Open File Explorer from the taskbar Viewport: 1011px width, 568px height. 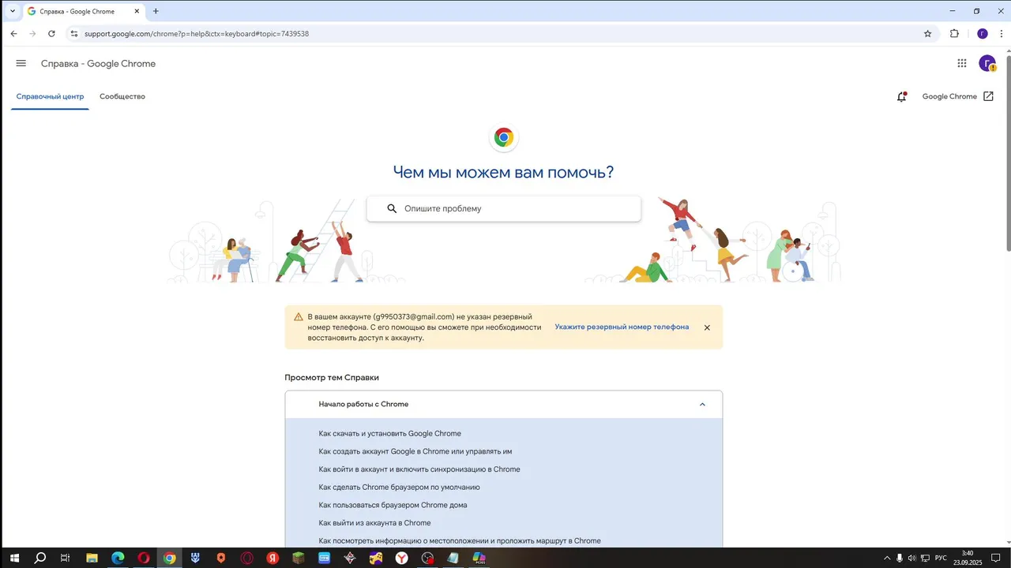(92, 558)
